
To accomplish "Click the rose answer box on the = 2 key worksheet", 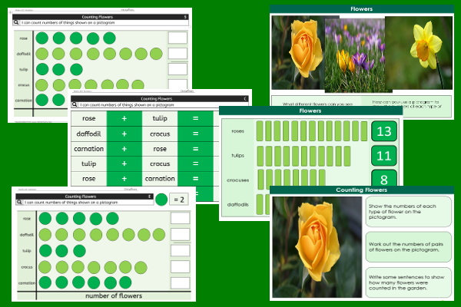I will pos(180,218).
